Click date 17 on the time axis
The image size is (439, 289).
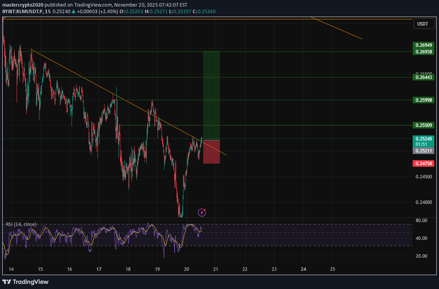click(99, 269)
